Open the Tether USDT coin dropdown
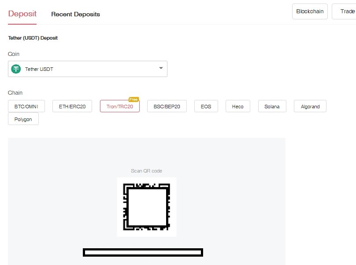This screenshot has height=265, width=356. point(88,69)
